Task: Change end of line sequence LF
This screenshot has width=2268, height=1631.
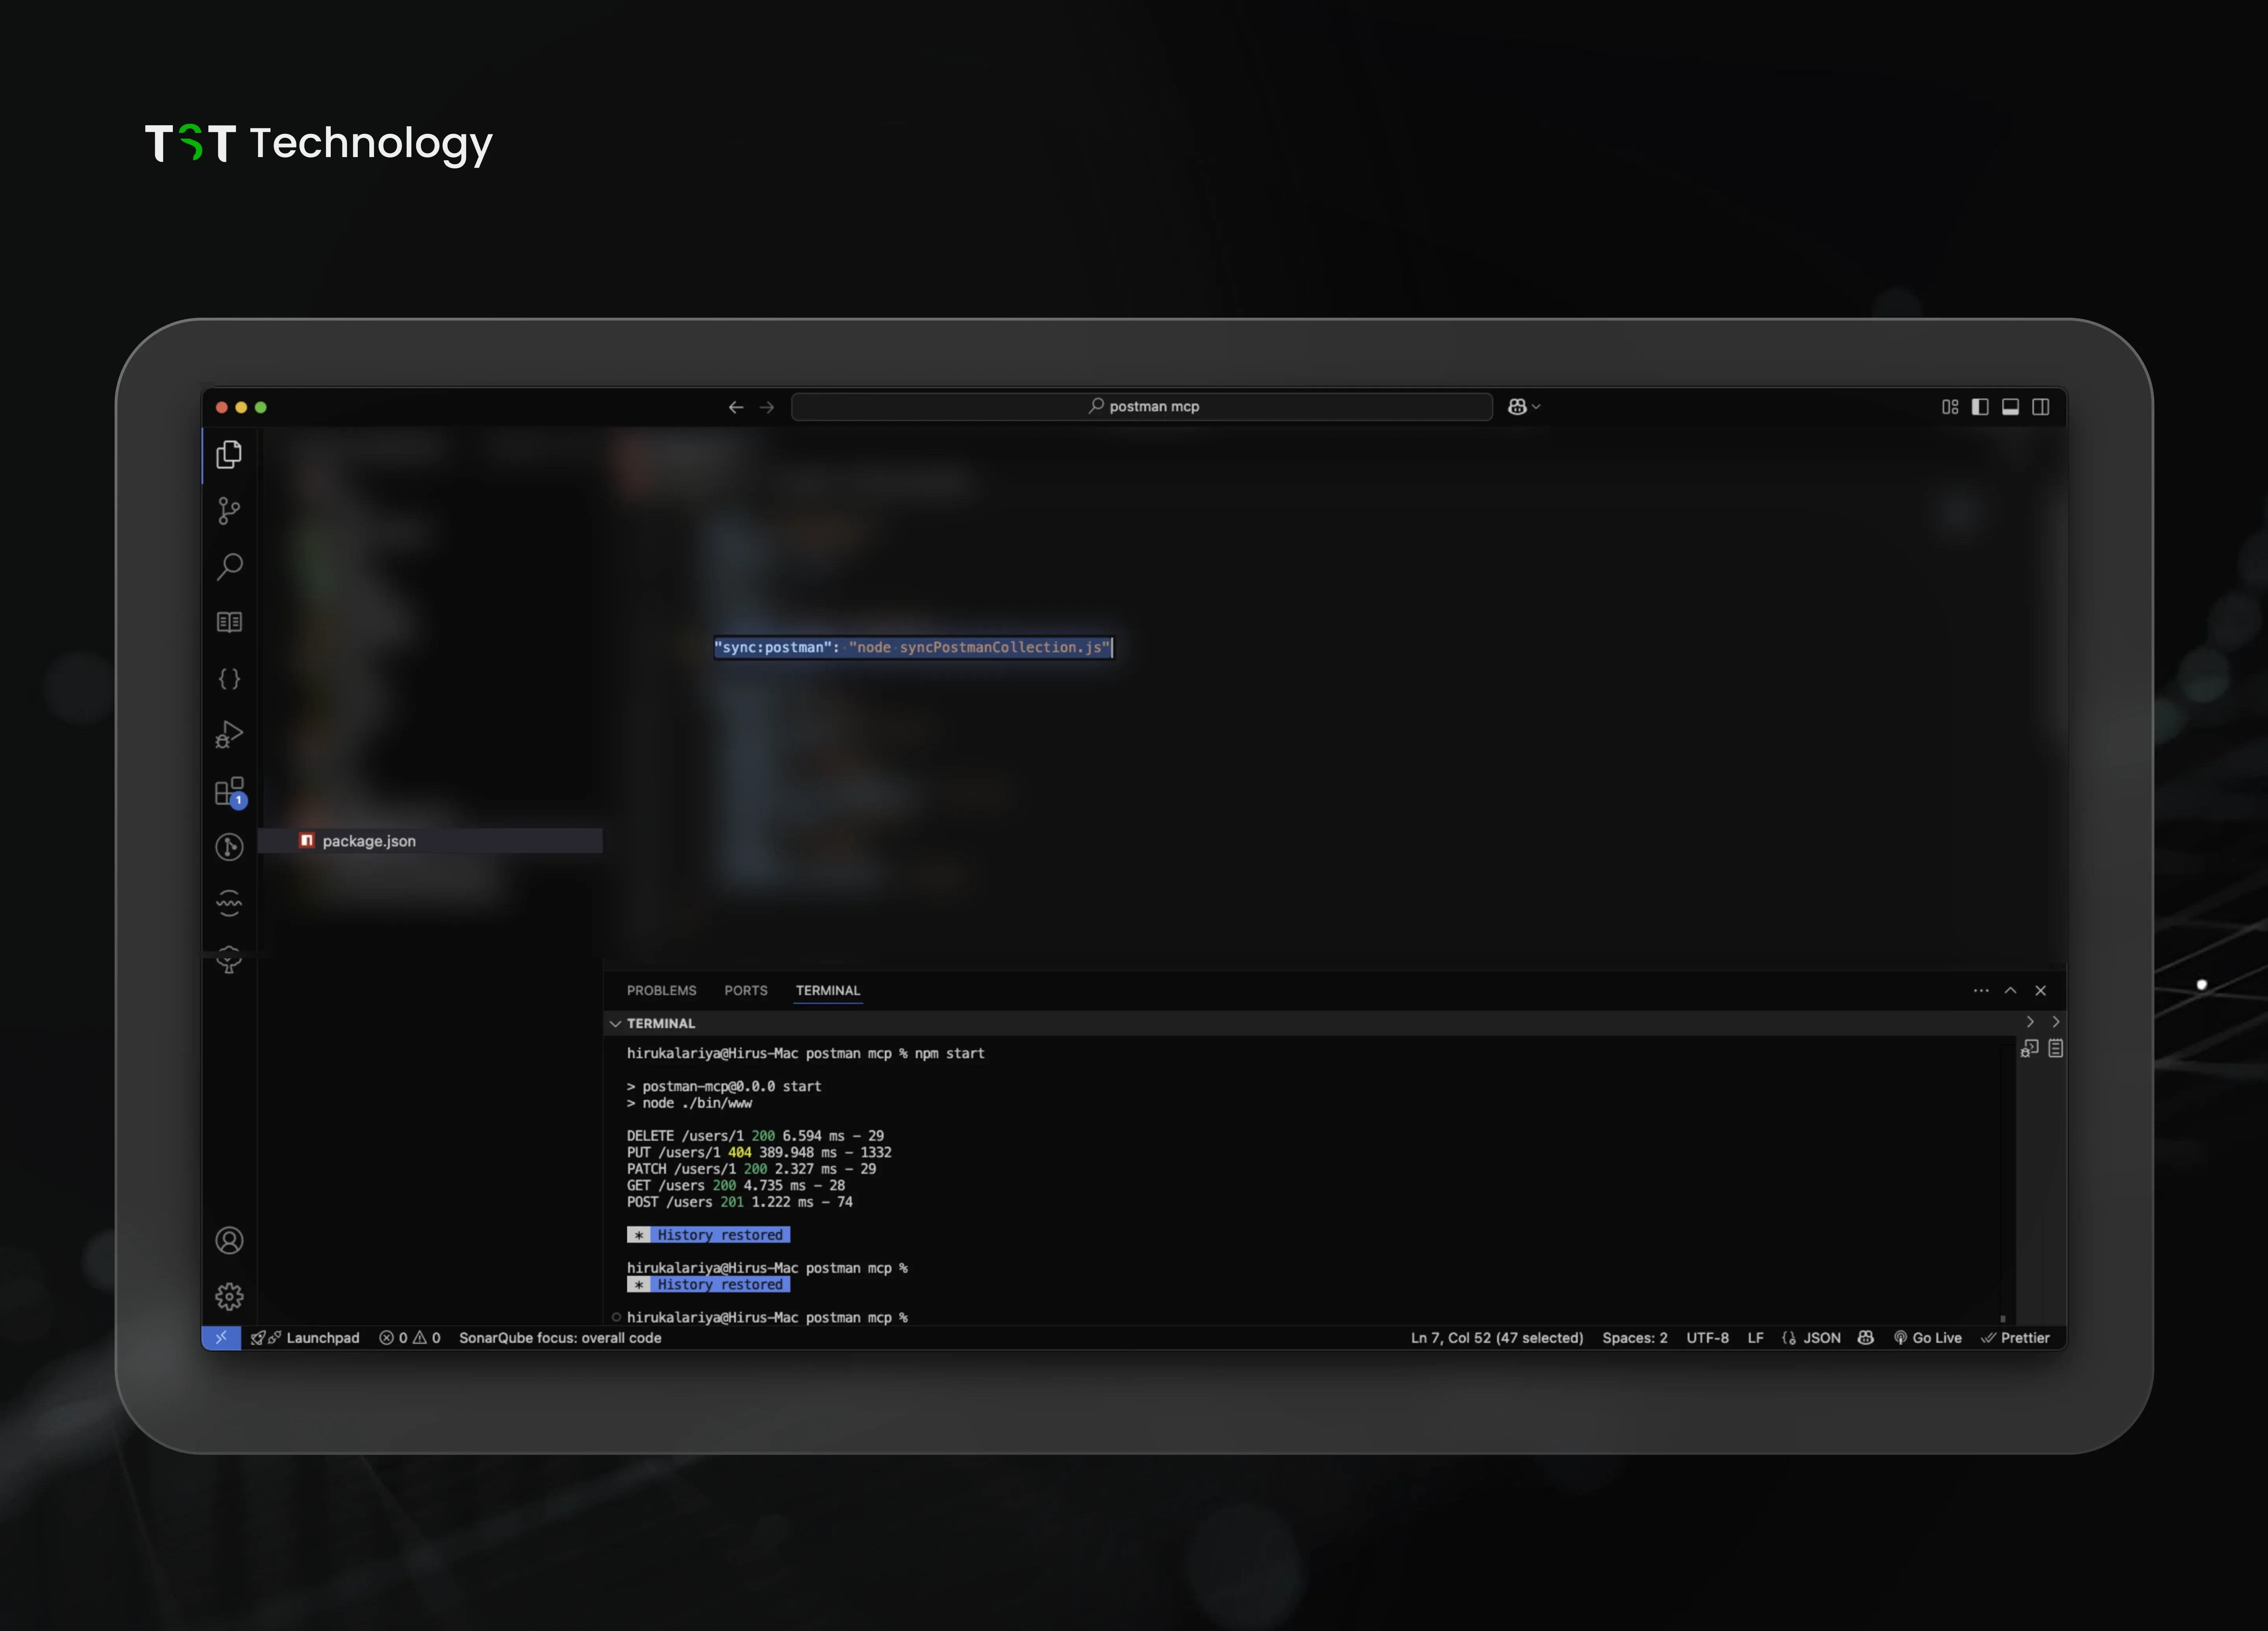Action: click(x=1756, y=1338)
